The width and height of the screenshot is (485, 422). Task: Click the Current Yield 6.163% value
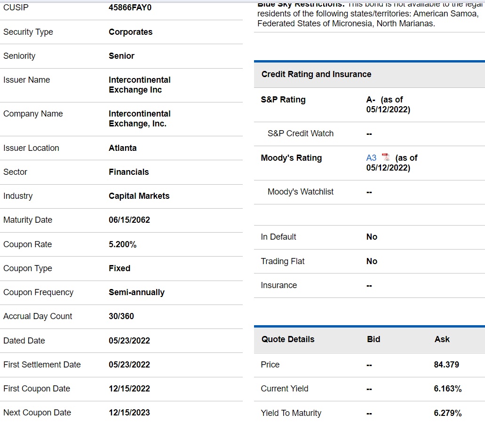point(447,389)
